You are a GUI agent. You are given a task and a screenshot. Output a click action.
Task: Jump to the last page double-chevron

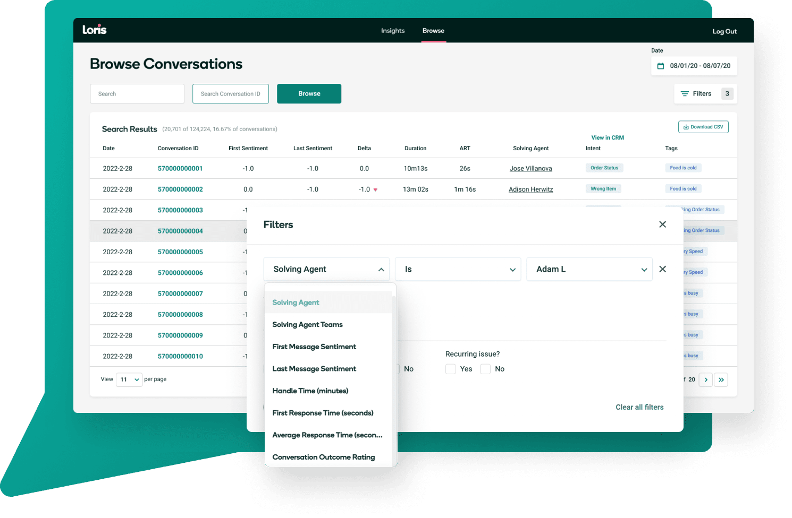721,379
